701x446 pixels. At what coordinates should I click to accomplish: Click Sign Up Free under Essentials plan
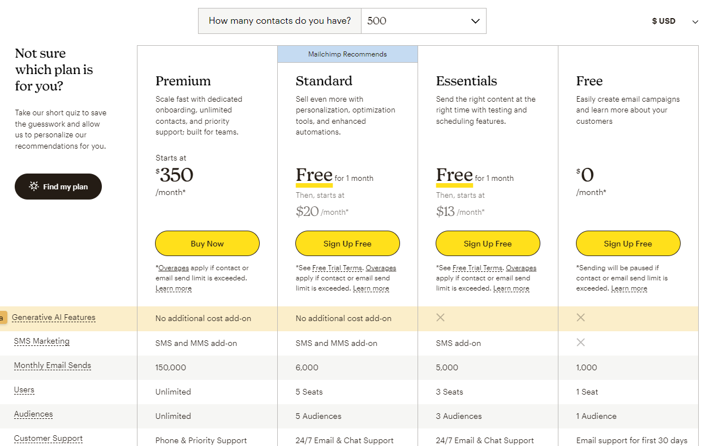point(488,244)
